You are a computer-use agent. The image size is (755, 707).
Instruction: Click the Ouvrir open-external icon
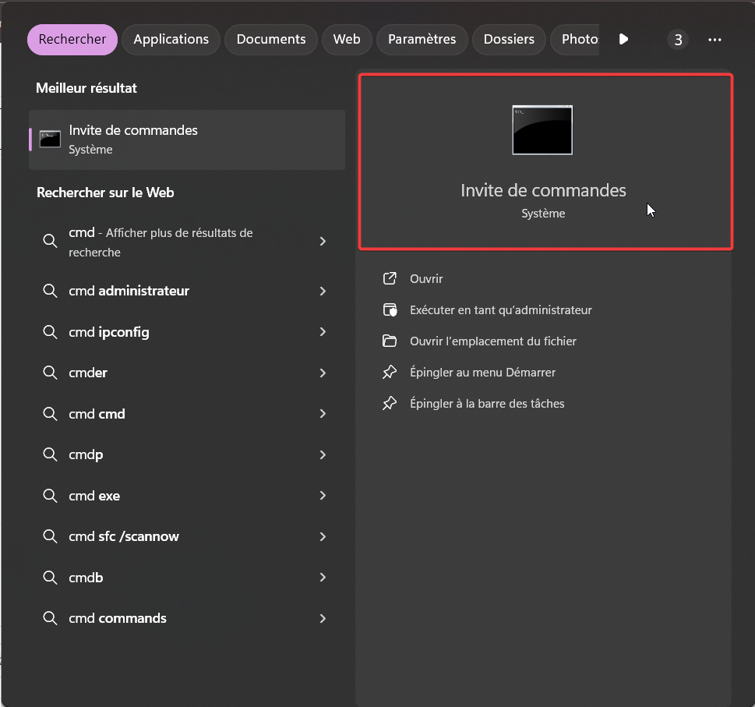point(390,278)
